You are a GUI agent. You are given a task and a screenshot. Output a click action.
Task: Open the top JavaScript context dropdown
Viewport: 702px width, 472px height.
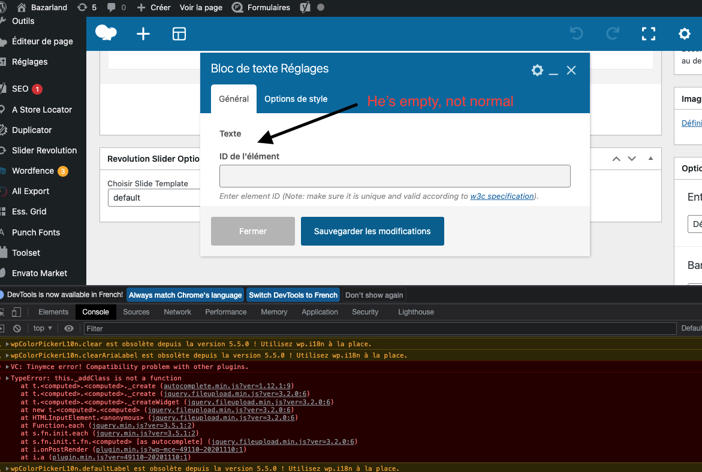click(x=43, y=328)
